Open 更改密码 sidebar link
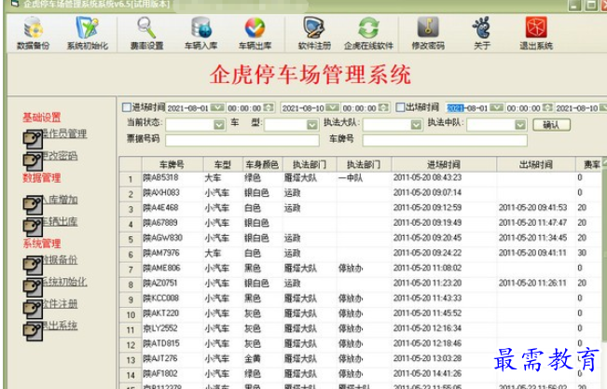 60,156
